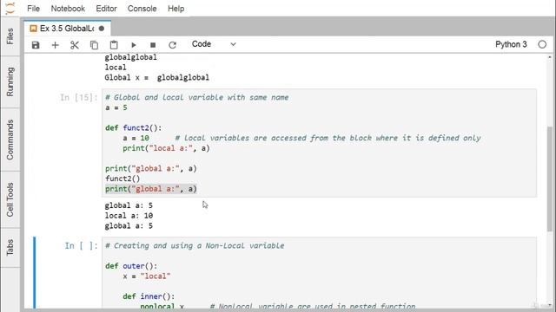This screenshot has width=556, height=312.
Task: Save the notebook with the floppy disk icon
Action: click(x=36, y=45)
